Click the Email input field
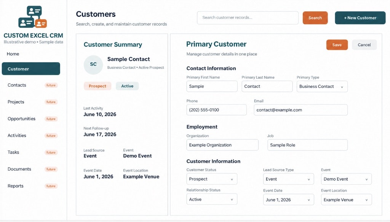 pos(301,110)
